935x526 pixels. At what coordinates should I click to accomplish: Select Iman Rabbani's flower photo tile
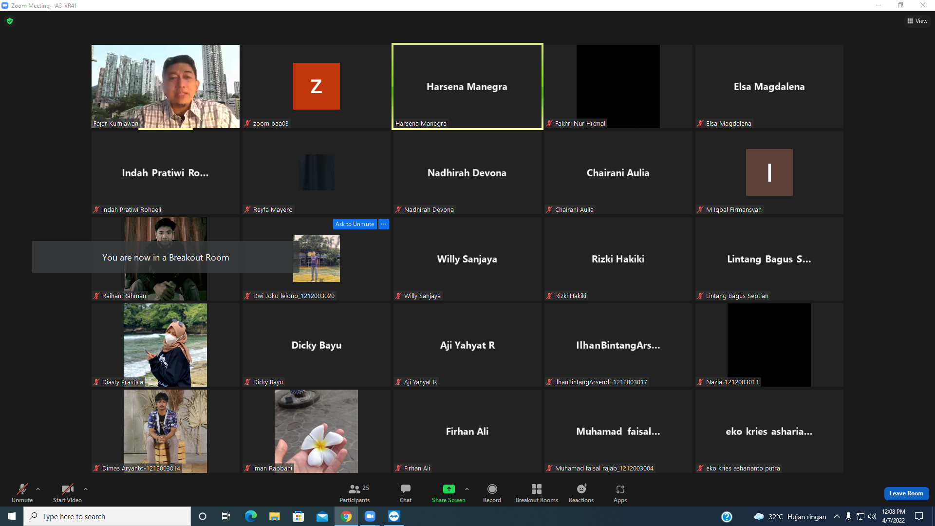click(x=316, y=431)
